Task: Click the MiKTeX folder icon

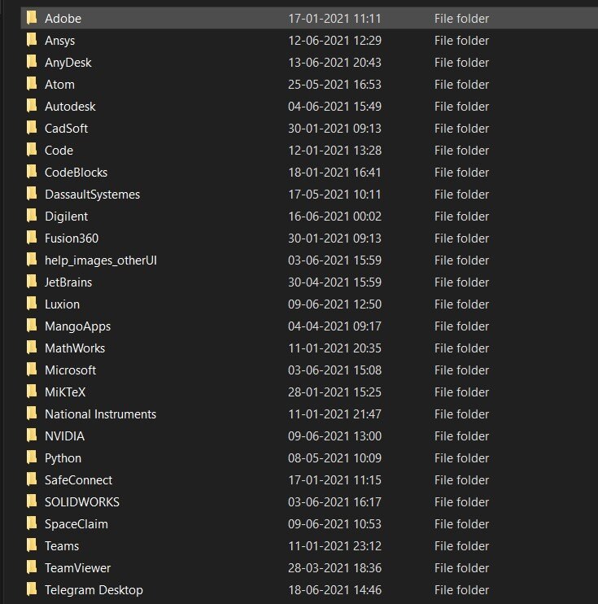Action: 32,392
